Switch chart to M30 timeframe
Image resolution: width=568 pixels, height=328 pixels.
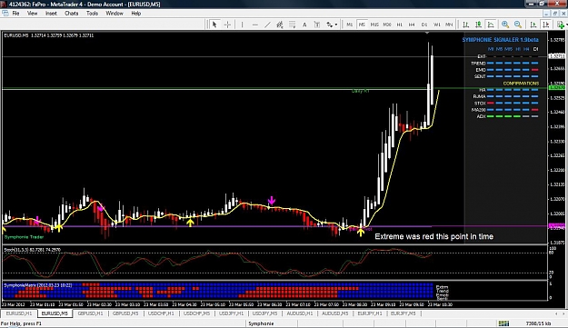pos(387,25)
